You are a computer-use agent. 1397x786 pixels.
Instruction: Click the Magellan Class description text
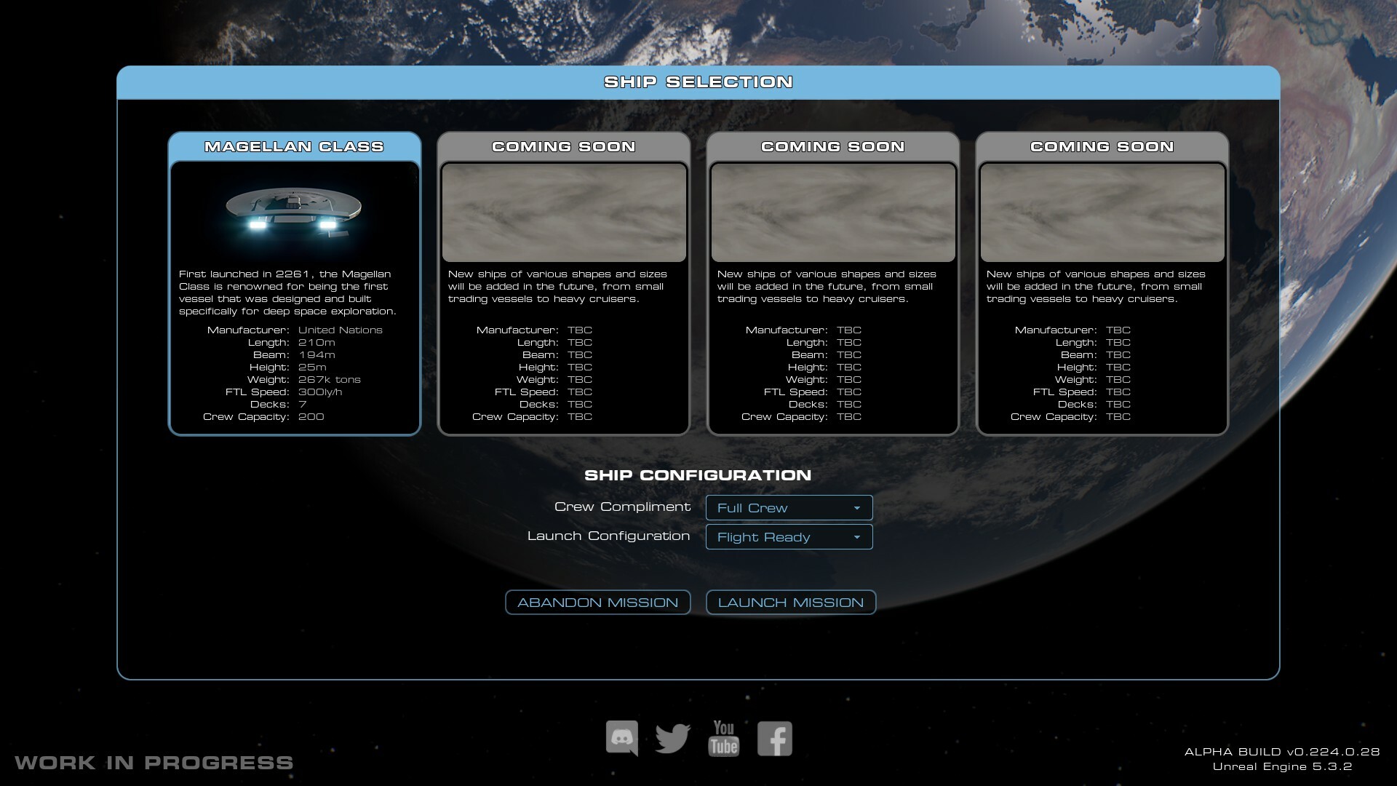click(287, 293)
